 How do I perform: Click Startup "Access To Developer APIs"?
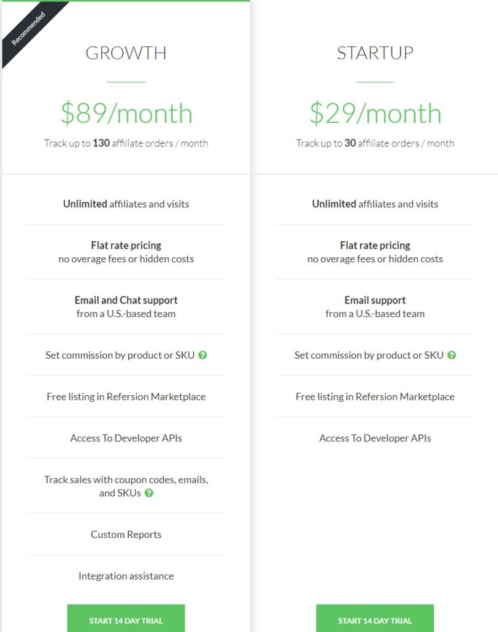(x=375, y=438)
